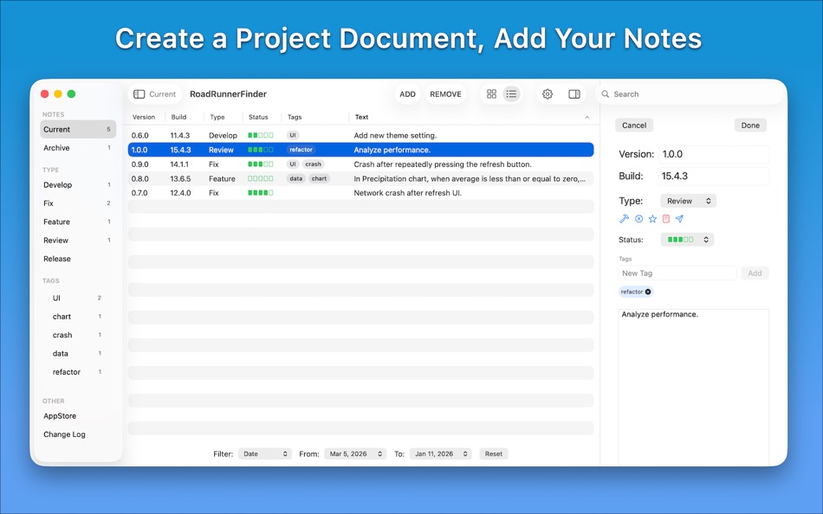Switch to list view layout

pos(511,93)
